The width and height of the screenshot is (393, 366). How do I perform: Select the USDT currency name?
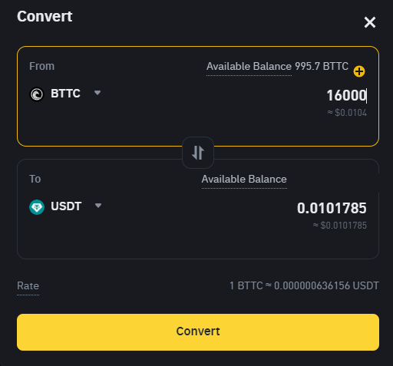point(66,206)
